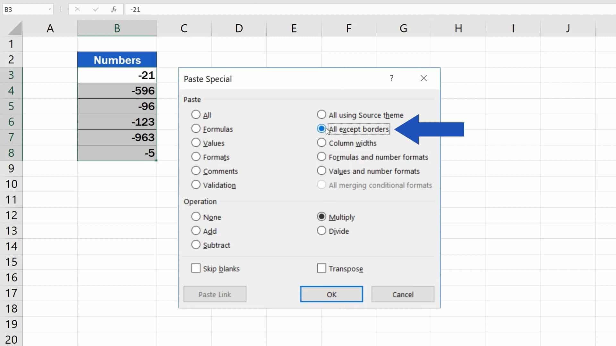Select the Formulas paste option
616x346 pixels.
(x=196, y=129)
